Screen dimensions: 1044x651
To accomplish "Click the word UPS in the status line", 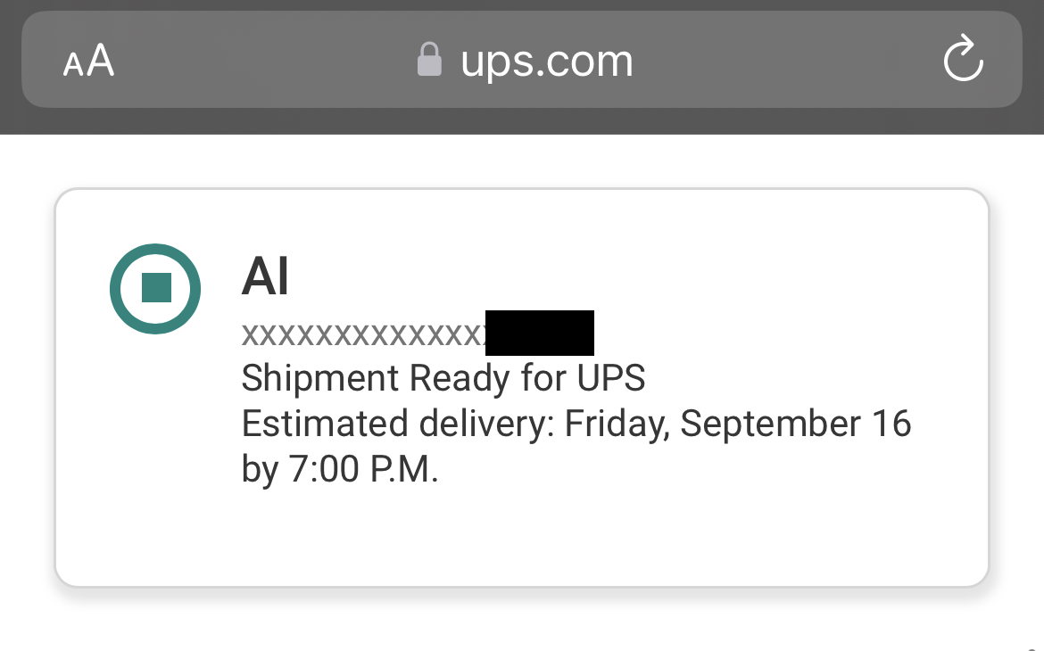I will click(x=610, y=378).
